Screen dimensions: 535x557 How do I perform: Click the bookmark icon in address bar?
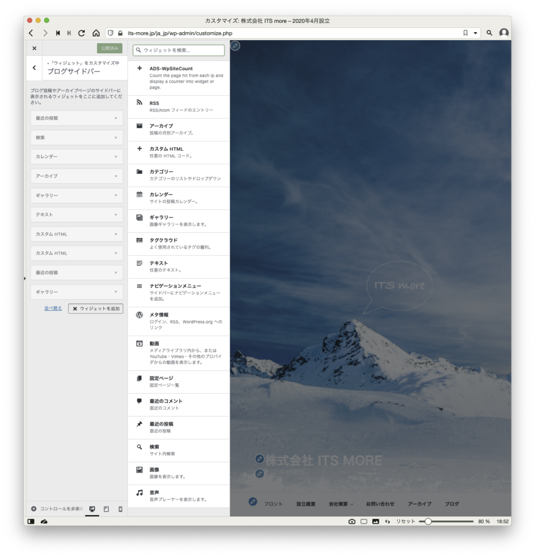465,33
